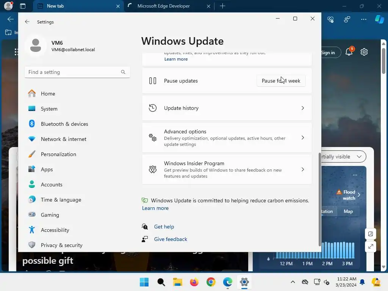
Task: Click the Update history clock icon
Action: click(153, 108)
